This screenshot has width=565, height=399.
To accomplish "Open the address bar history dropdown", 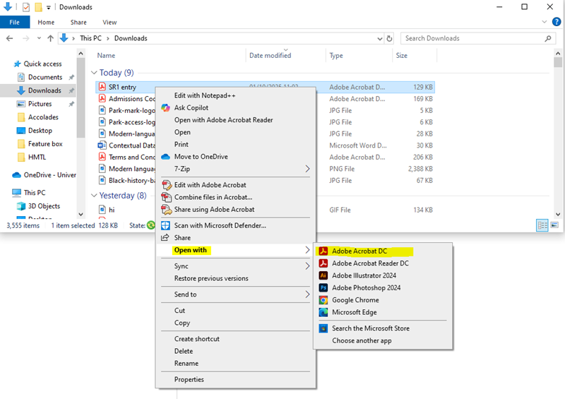I will (380, 38).
